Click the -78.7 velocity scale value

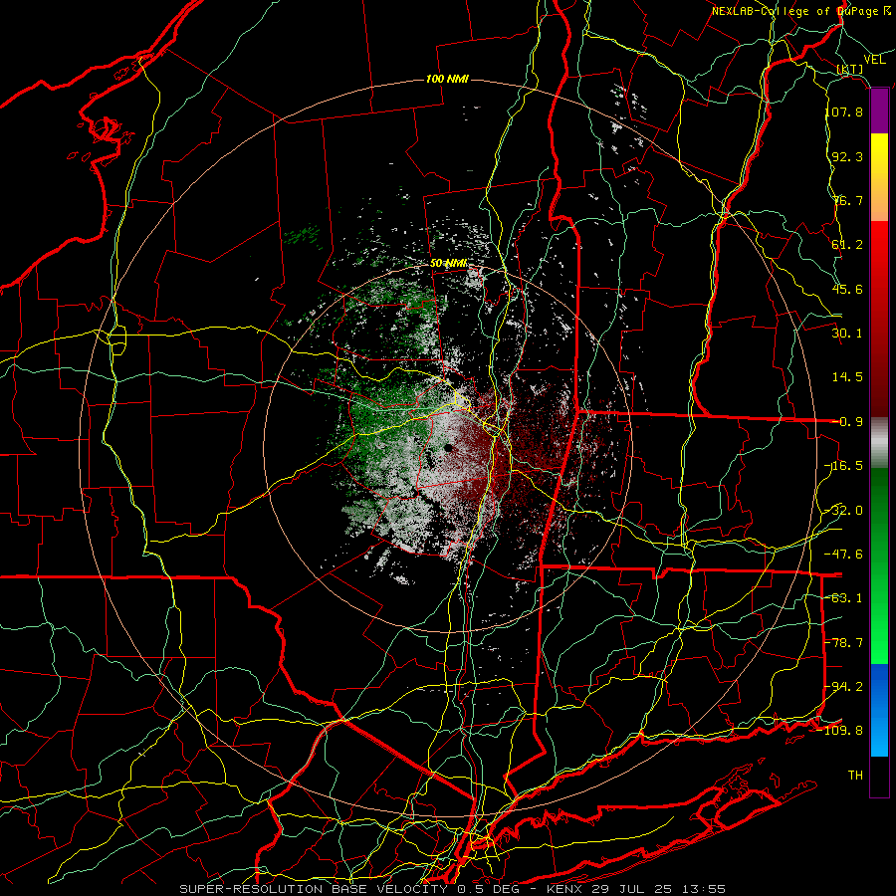click(844, 643)
